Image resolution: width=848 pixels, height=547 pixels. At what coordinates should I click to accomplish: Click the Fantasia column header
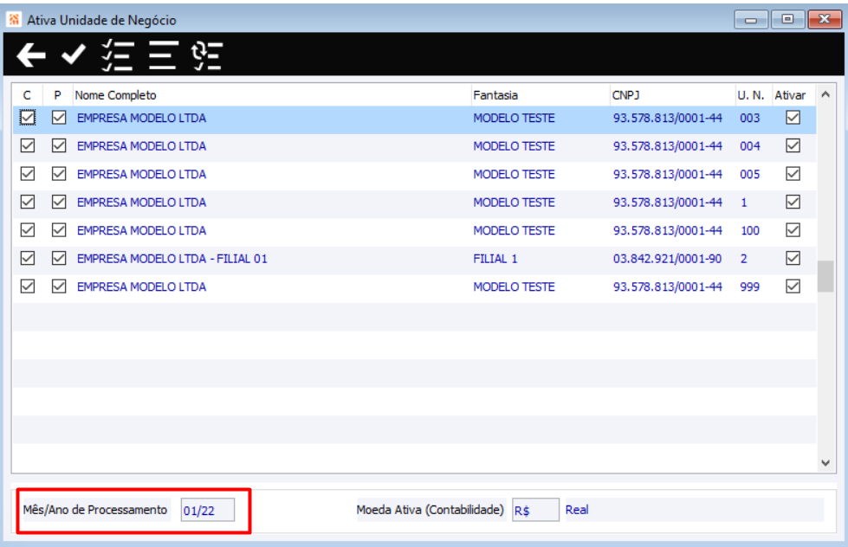(541, 95)
